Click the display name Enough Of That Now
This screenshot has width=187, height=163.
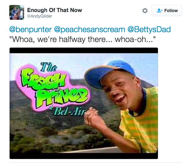coord(55,10)
